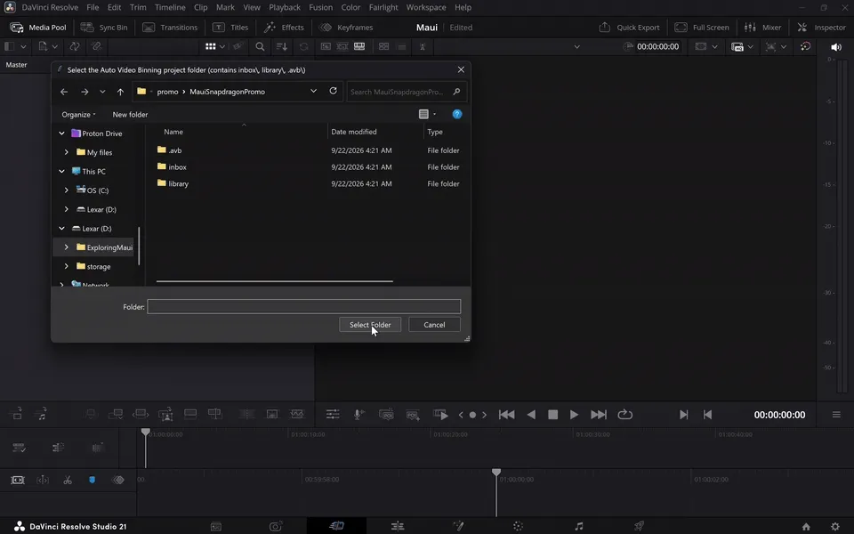The width and height of the screenshot is (854, 534).
Task: Open the Transitions panel
Action: tap(170, 28)
